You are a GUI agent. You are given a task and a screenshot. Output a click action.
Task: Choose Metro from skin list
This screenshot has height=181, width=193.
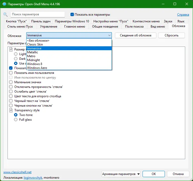[x=69, y=56]
